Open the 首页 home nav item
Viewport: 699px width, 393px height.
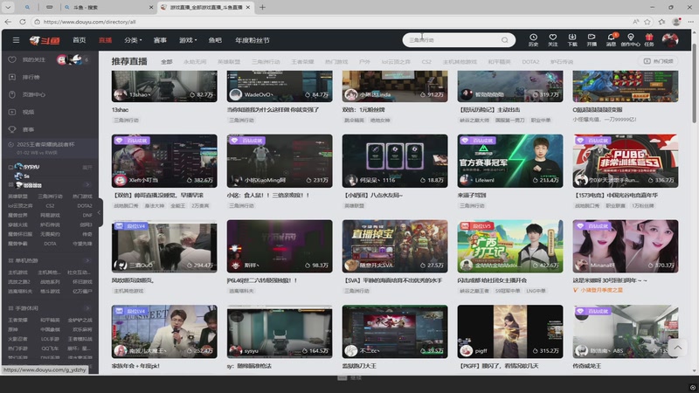click(80, 40)
